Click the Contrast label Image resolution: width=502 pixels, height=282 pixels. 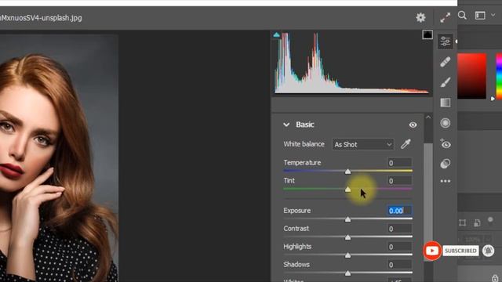tap(296, 228)
